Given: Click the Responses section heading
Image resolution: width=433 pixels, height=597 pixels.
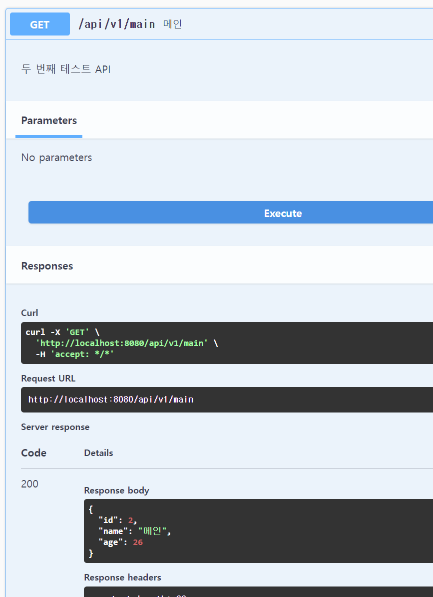Looking at the screenshot, I should 47,266.
